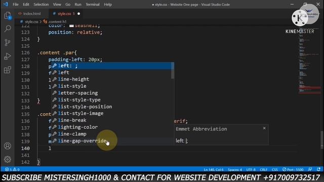Viewport: 324px width, 182px height.
Task: Open the Source Control view
Action: [x=8, y=42]
